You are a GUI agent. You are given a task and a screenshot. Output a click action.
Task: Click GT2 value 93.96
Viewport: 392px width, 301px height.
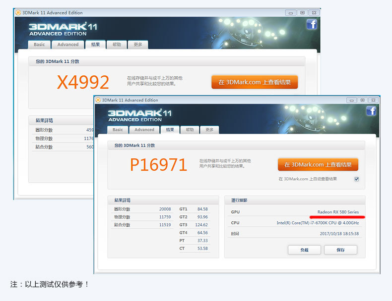pos(202,217)
